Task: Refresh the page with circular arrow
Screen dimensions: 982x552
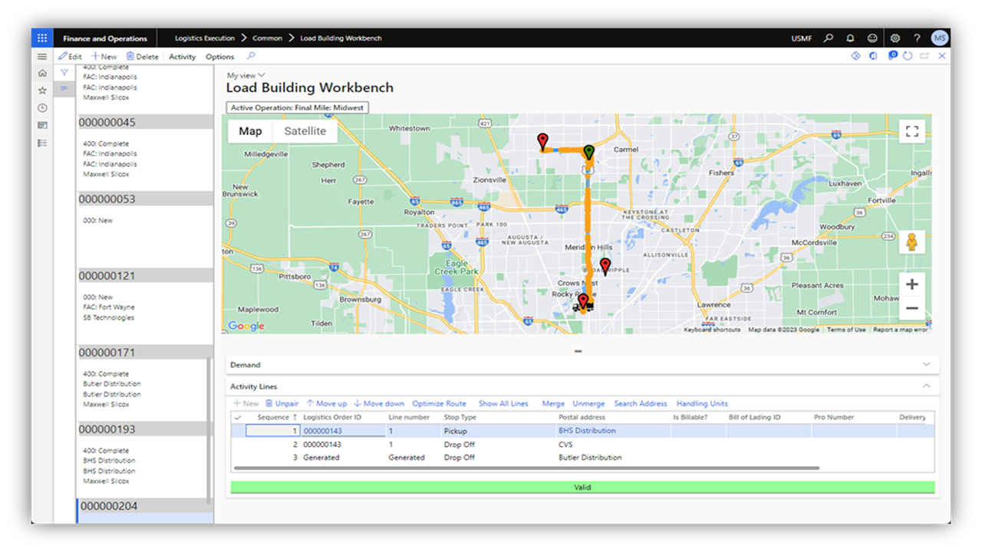Action: 908,56
